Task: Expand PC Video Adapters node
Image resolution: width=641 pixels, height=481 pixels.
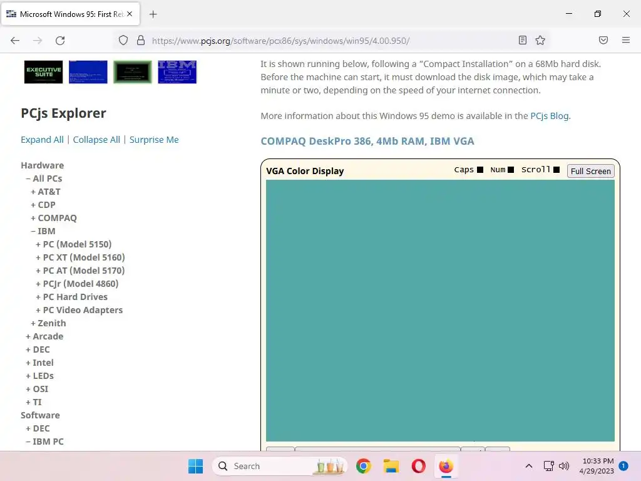Action: click(79, 310)
